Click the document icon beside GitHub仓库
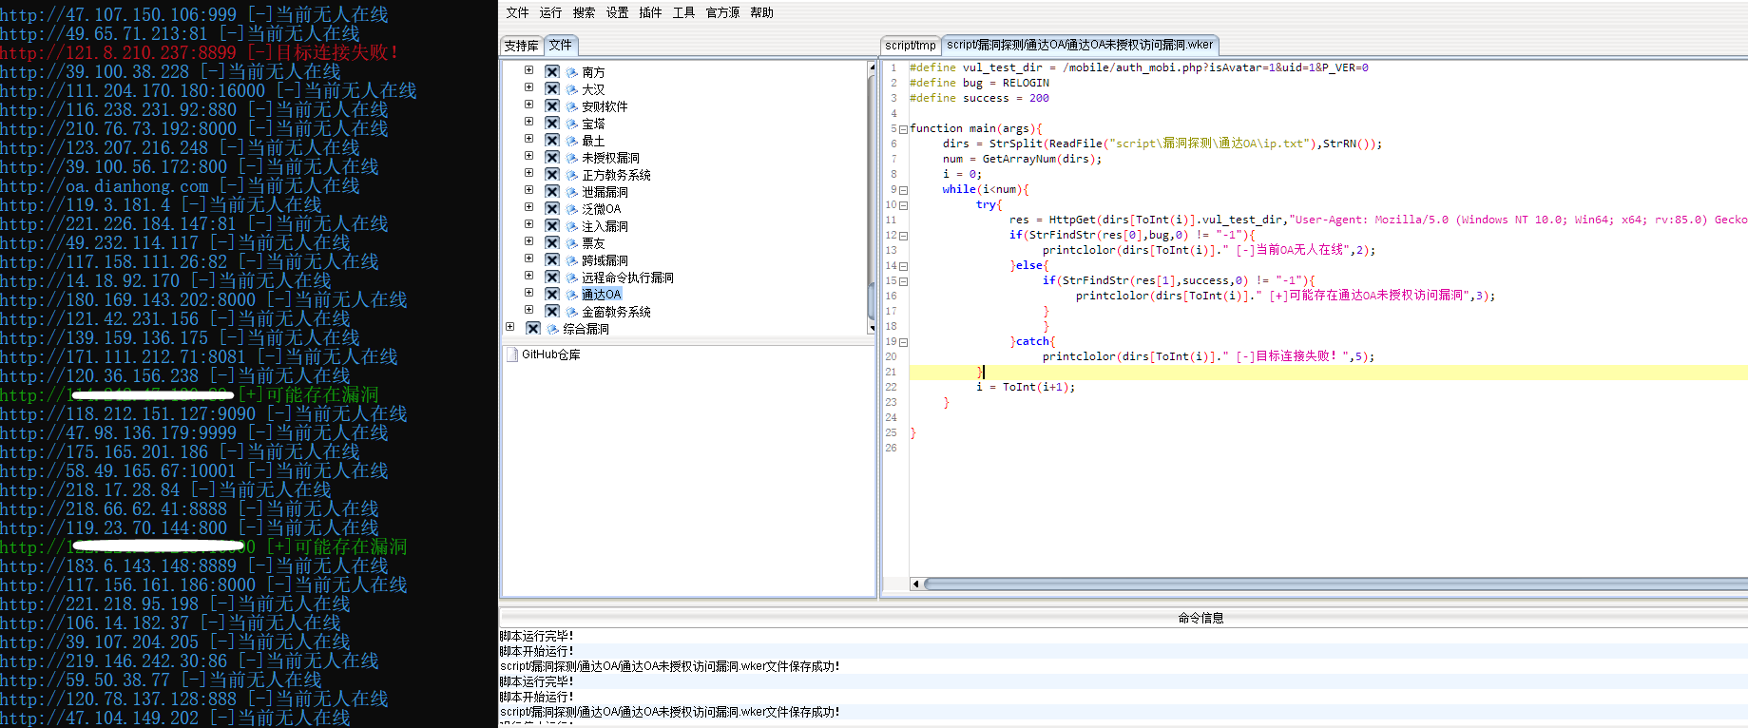This screenshot has width=1748, height=728. click(x=512, y=354)
